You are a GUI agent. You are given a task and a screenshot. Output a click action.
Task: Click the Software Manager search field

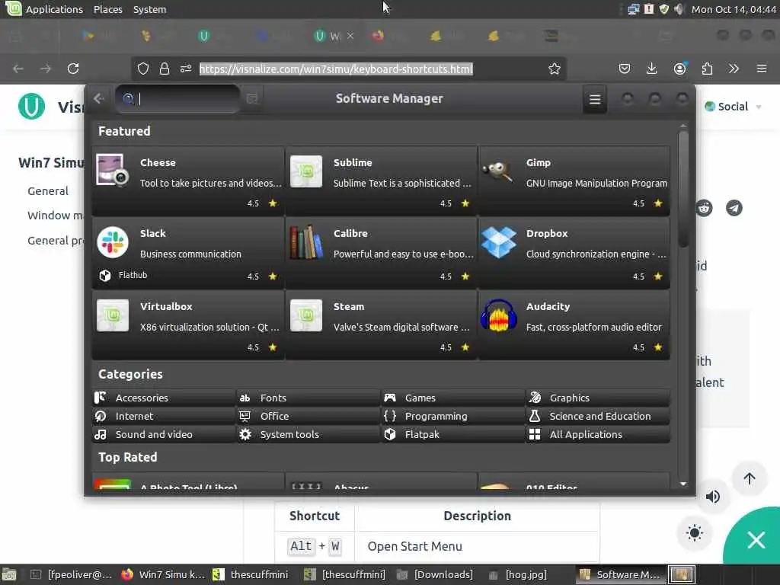coord(177,99)
